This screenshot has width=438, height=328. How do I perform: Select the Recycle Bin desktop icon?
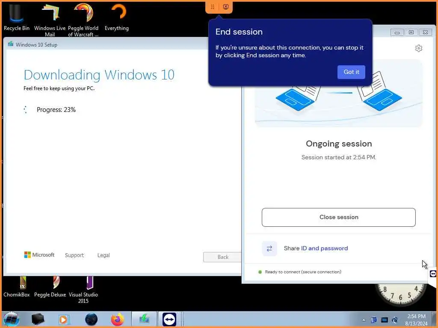pyautogui.click(x=17, y=17)
